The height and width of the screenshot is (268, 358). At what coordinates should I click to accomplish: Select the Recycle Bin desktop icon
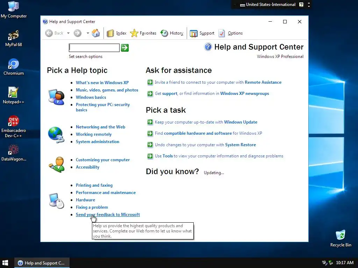(341, 239)
